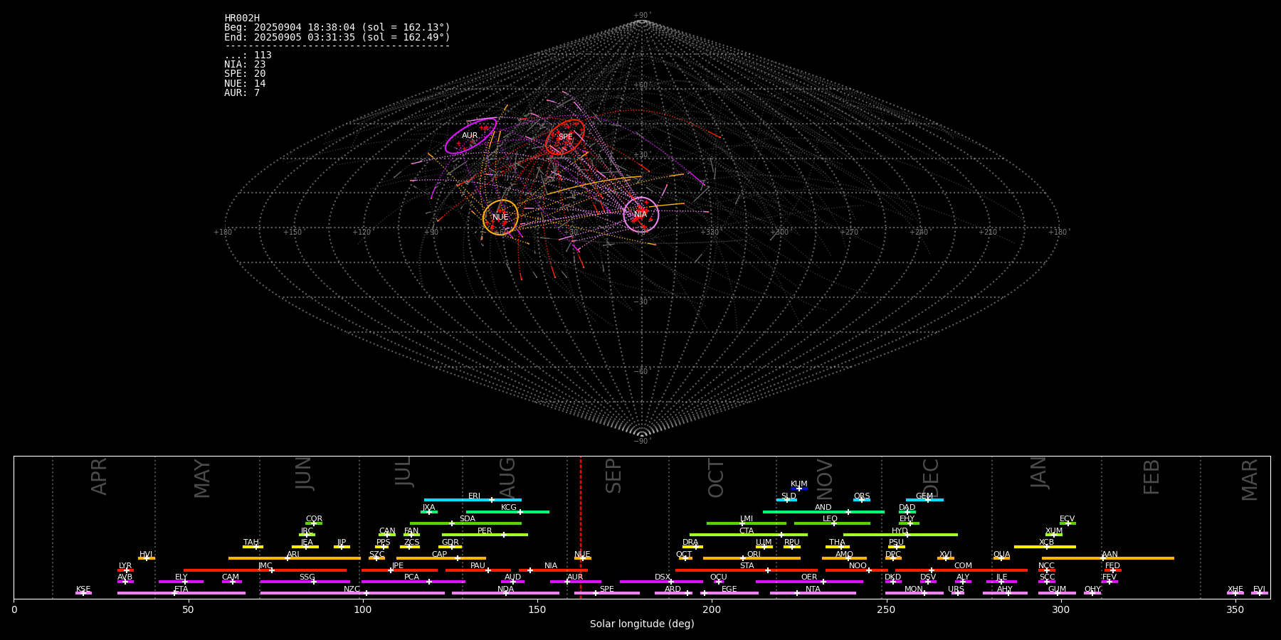This screenshot has height=640, width=1281.
Task: Click the NTA shower bar
Action: [x=813, y=593]
